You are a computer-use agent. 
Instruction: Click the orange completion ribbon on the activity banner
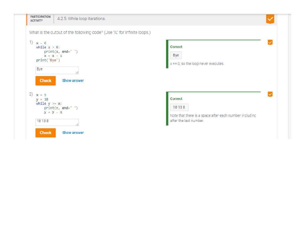[270, 19]
